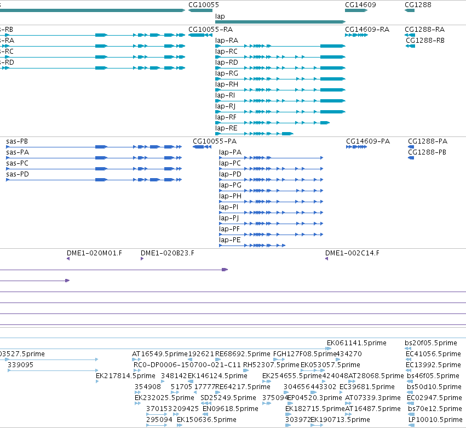Select the CG1288 gene label
The image size is (466, 428).
coord(418,5)
